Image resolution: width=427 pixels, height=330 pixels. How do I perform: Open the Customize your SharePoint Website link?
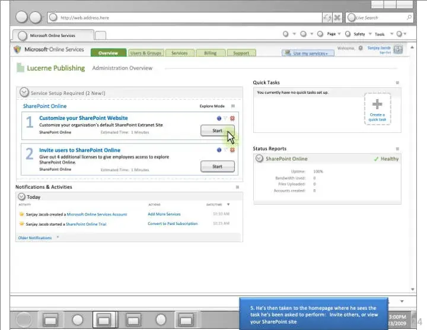click(x=84, y=118)
